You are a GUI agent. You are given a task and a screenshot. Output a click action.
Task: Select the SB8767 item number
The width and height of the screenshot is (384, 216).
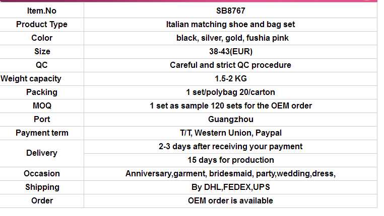(230, 11)
